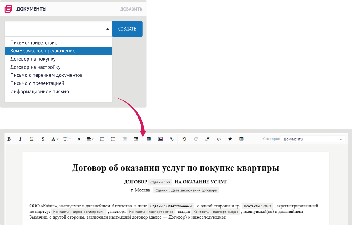
Task: Undo the last edit
Action: point(185,139)
